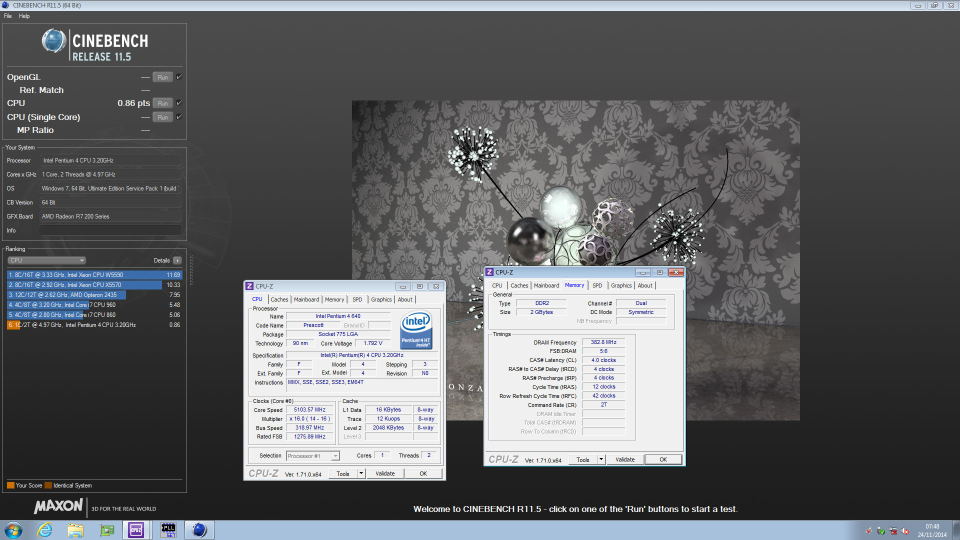Switch to Memory tab in CPU window

(334, 299)
